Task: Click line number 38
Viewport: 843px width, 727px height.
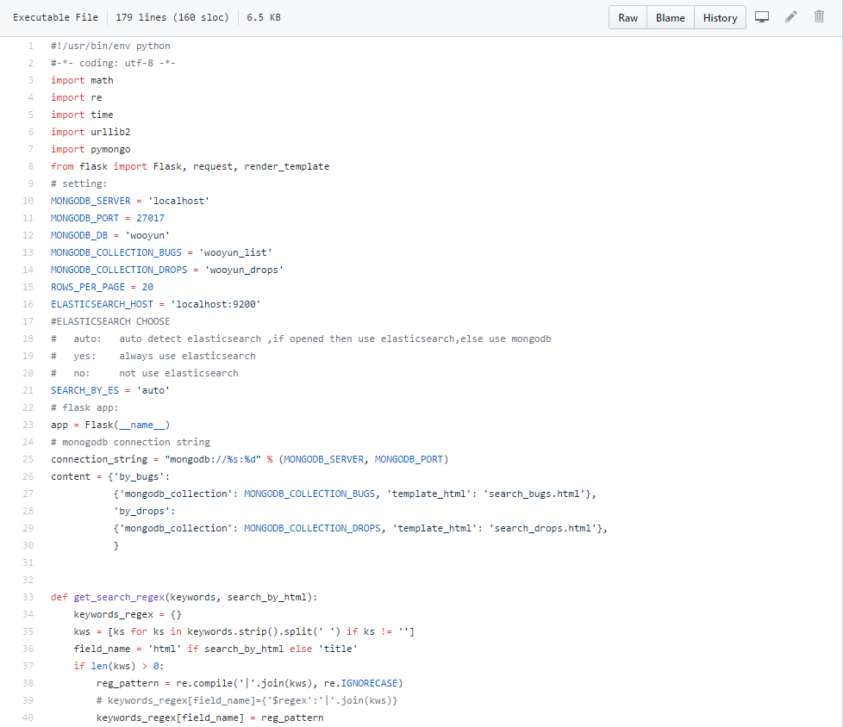Action: [28, 683]
